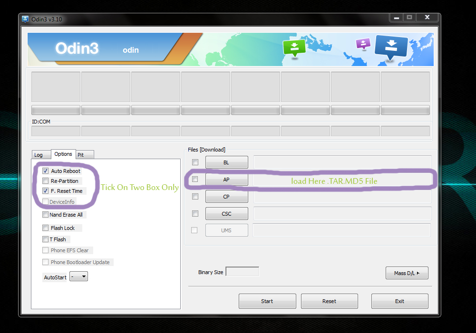
Task: Click the CSC file button
Action: [x=227, y=213]
